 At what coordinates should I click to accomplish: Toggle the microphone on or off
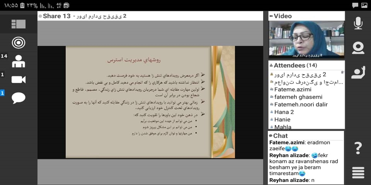[358, 23]
